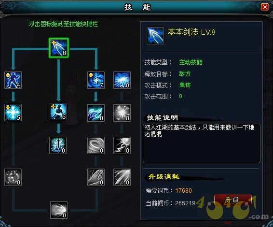Click the large 基本剑法 icon in detail panel
This screenshot has height=227, width=273.
[155, 36]
